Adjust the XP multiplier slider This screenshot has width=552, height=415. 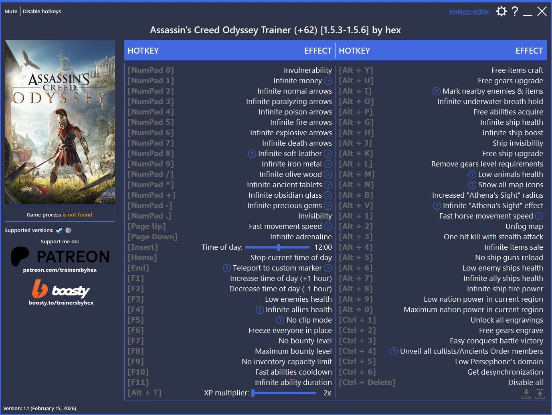point(284,393)
